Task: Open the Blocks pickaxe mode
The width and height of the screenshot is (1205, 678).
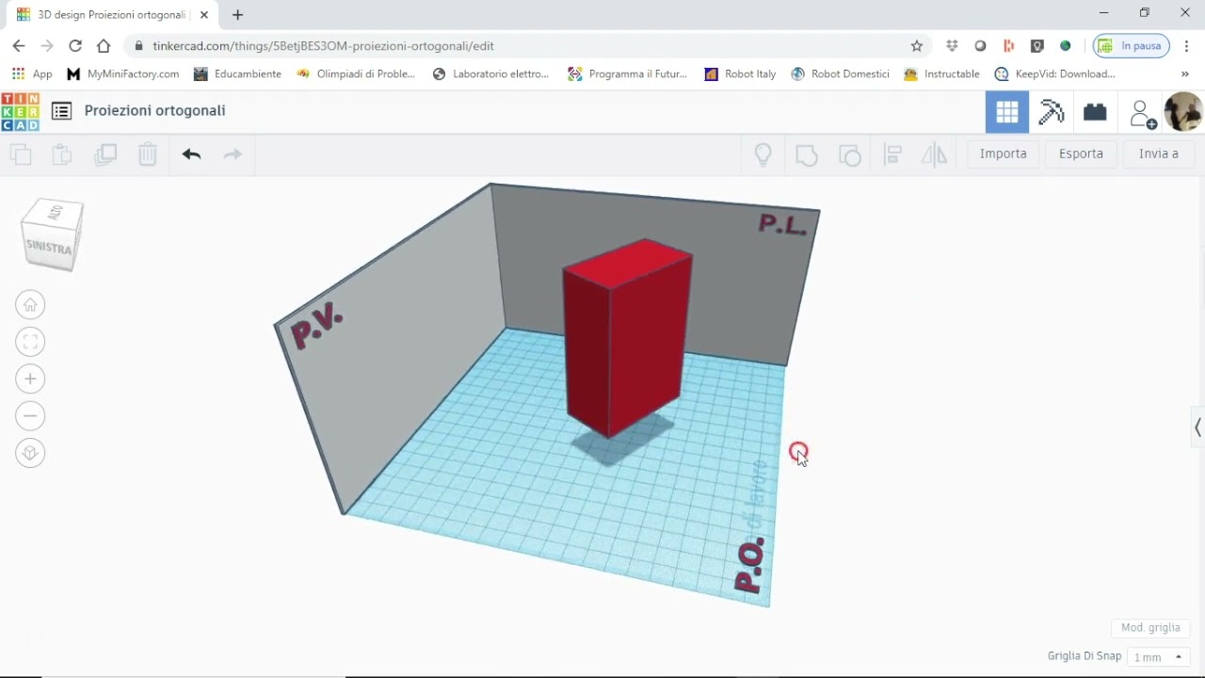Action: point(1052,113)
